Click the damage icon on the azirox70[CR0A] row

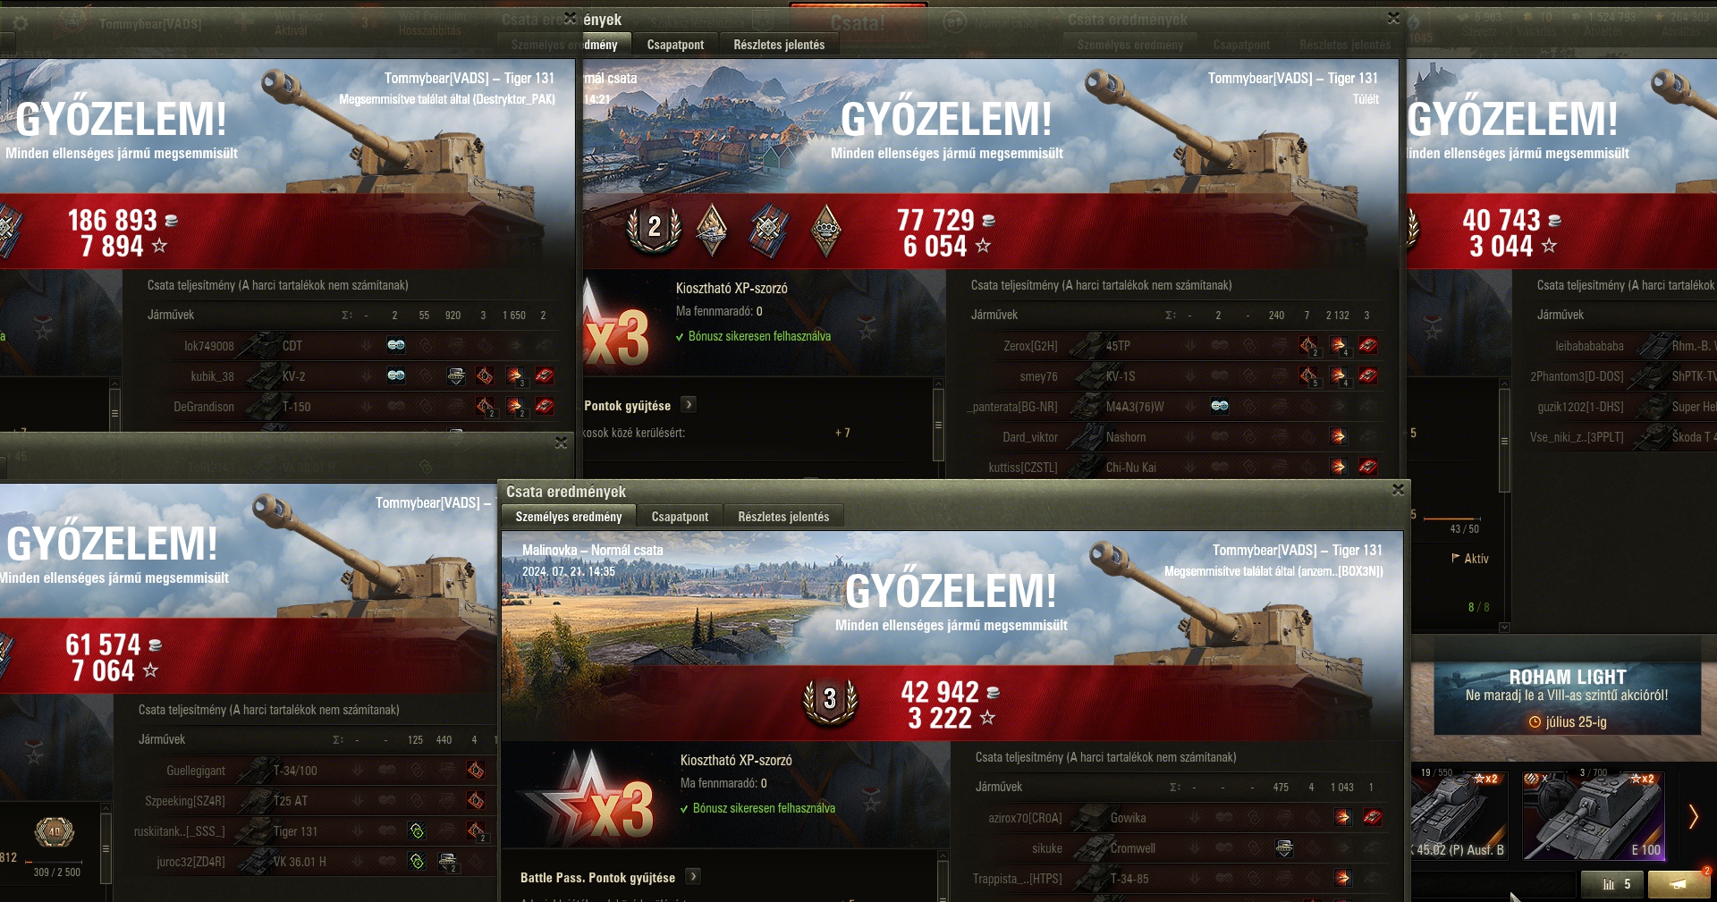[x=1342, y=817]
